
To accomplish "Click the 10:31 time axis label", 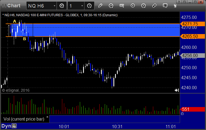I will pos(117,126).
